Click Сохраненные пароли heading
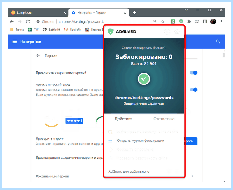The width and height of the screenshot is (233, 190). click(x=52, y=176)
